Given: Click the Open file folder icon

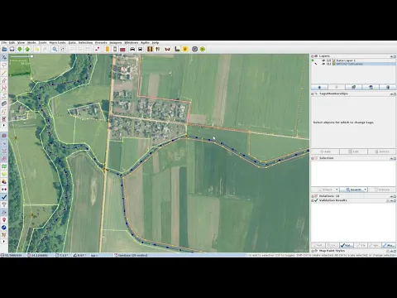Looking at the screenshot, I should pyautogui.click(x=4, y=49).
